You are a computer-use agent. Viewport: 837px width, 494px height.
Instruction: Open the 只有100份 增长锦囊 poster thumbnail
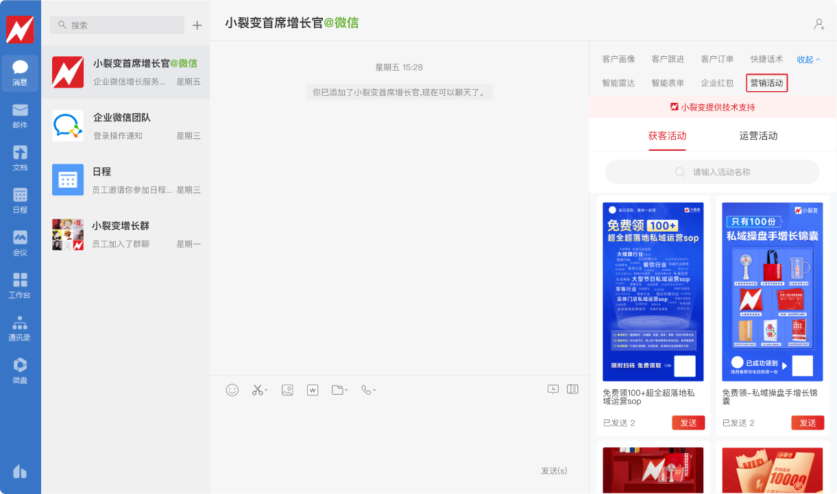coord(773,292)
